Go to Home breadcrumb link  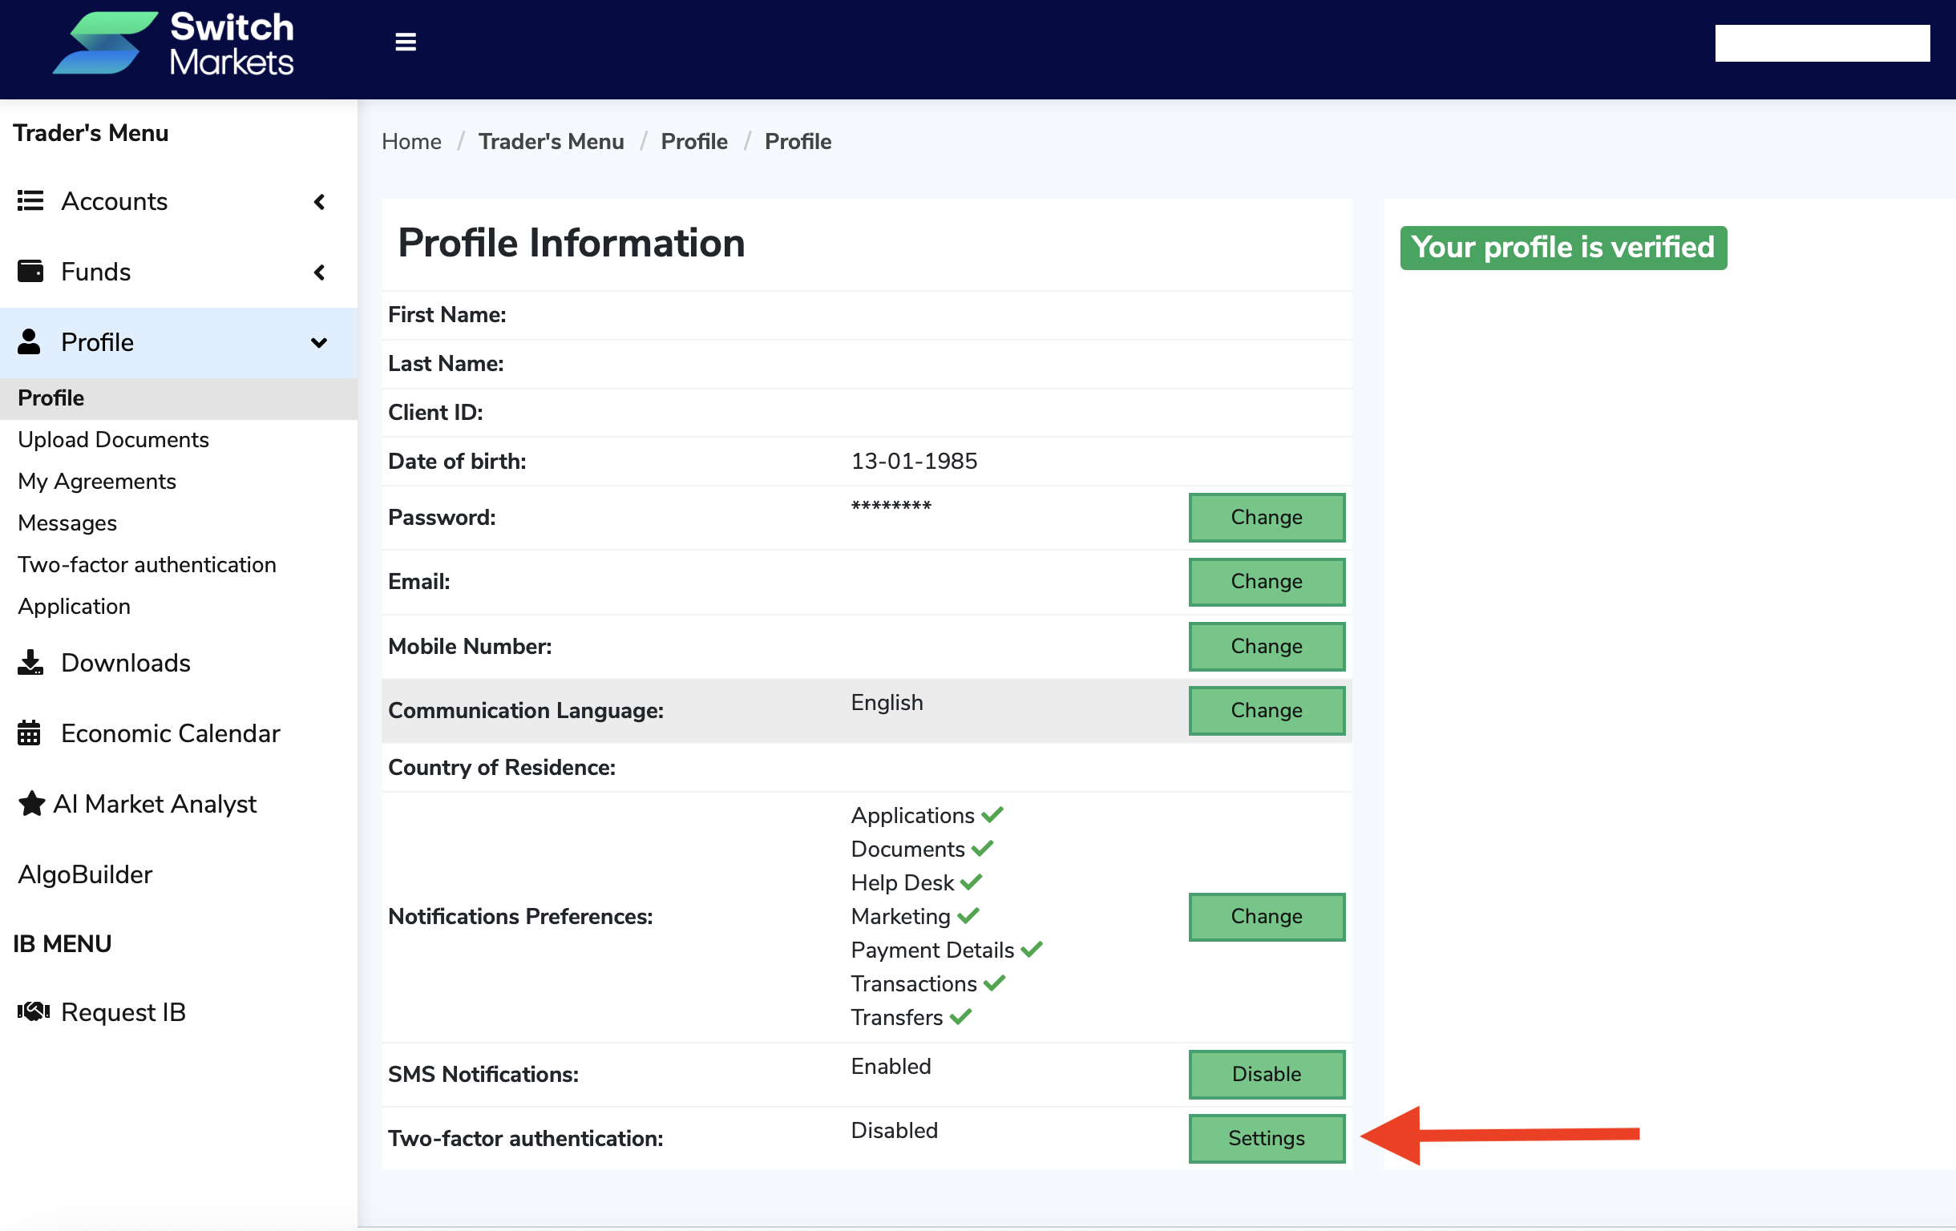(x=411, y=141)
